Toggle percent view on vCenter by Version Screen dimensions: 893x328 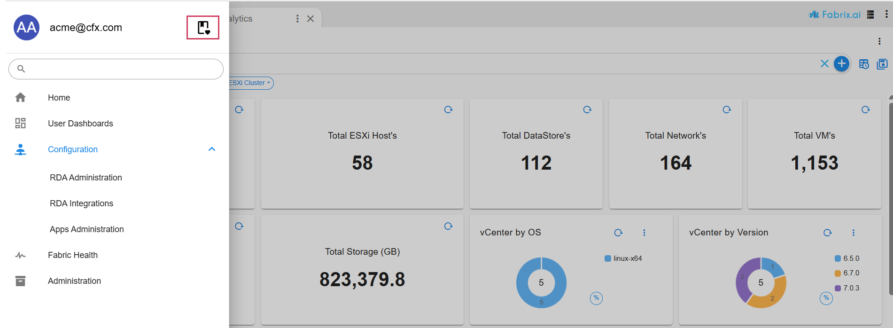click(826, 298)
